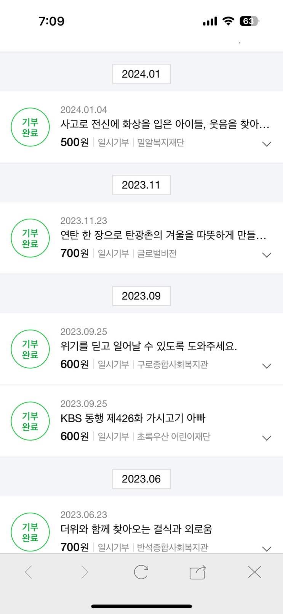Open 위기를 딛고 일어날 수 있도록 campaign
Viewport: 283px width, 614px height.
coord(149,346)
